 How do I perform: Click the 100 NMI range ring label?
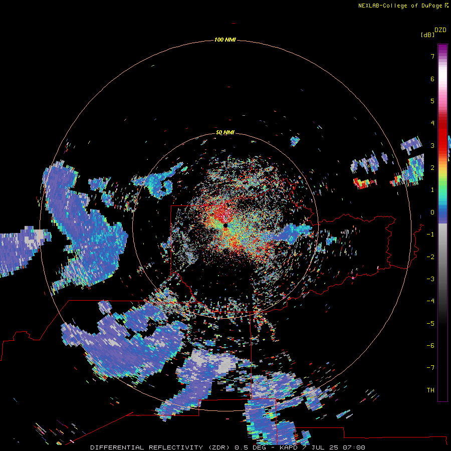tap(225, 40)
